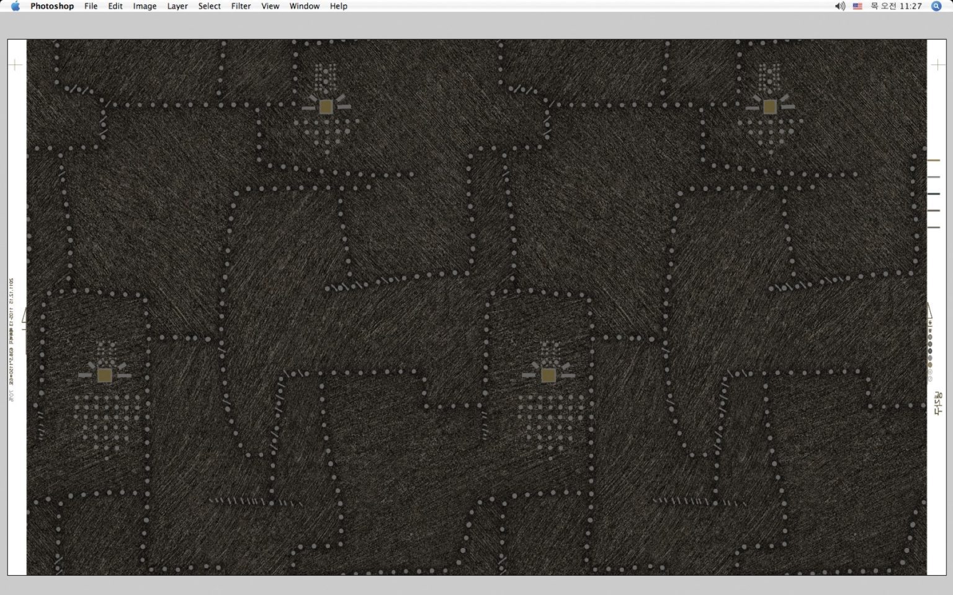953x595 pixels.
Task: Open the US flag input source menu
Action: coord(857,6)
